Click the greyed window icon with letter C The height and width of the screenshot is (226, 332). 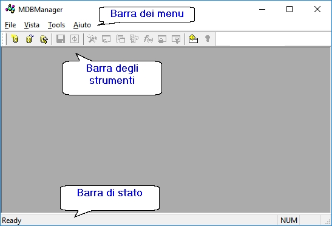(x=106, y=39)
